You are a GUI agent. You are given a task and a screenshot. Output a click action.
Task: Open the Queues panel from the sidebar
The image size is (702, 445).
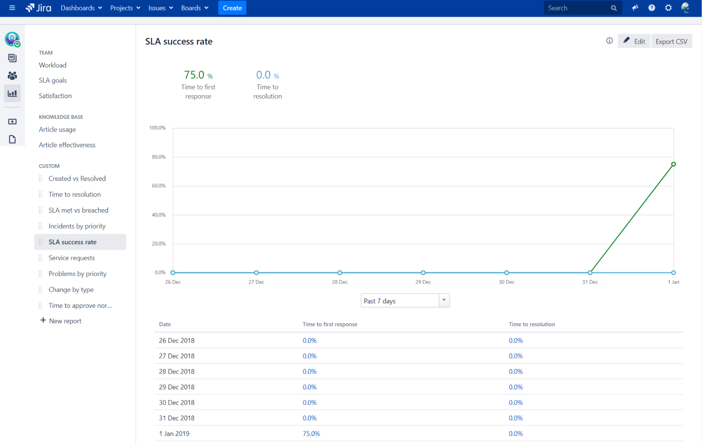point(12,57)
